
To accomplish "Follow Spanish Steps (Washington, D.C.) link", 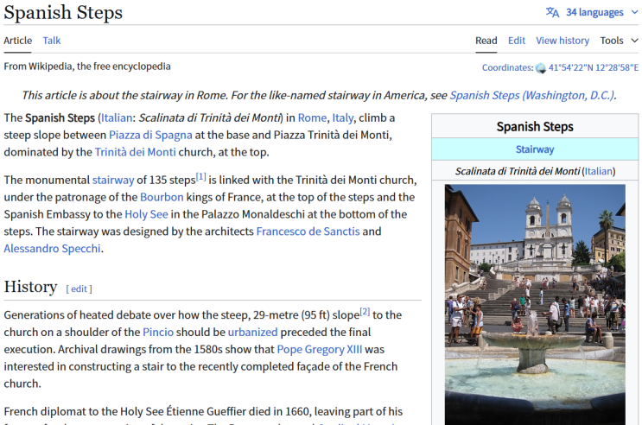I will click(532, 95).
